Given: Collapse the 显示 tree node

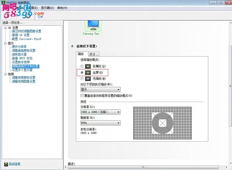Looking at the screenshot, I should click(5, 43).
